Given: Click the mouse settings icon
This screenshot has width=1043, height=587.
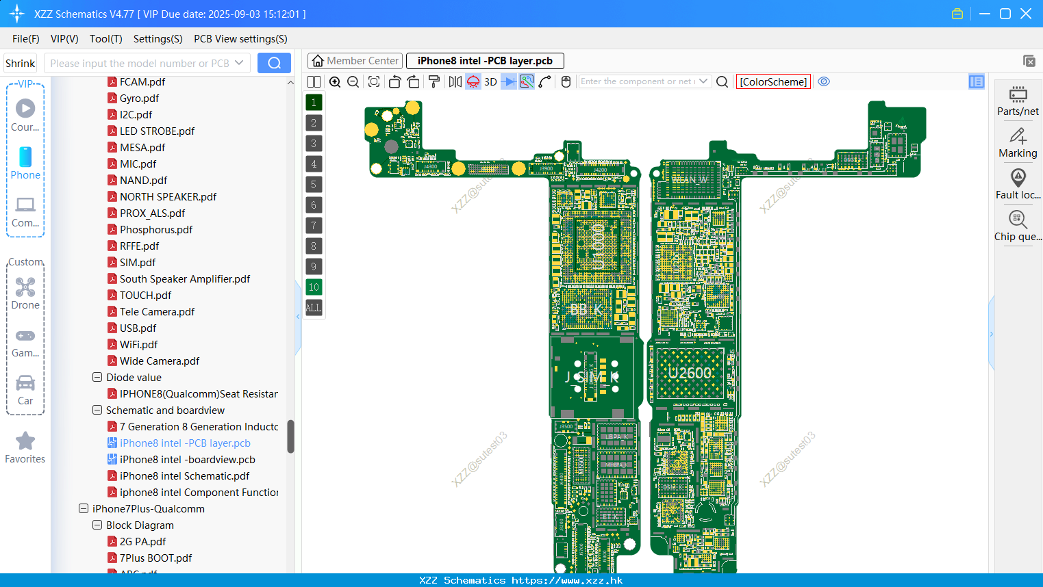Looking at the screenshot, I should click(566, 81).
